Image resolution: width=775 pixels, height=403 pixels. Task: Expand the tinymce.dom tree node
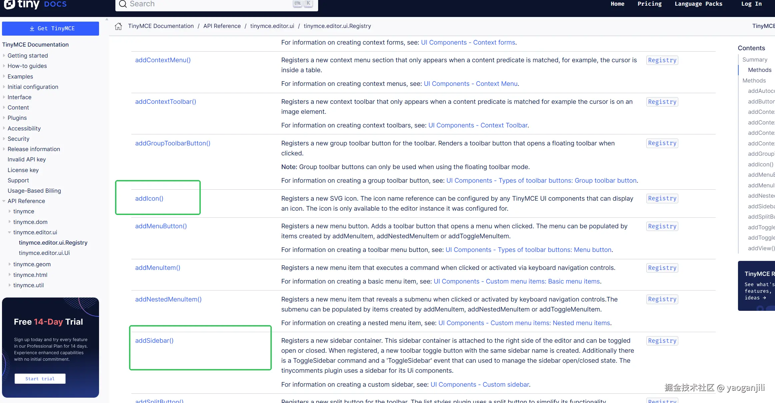tap(10, 222)
